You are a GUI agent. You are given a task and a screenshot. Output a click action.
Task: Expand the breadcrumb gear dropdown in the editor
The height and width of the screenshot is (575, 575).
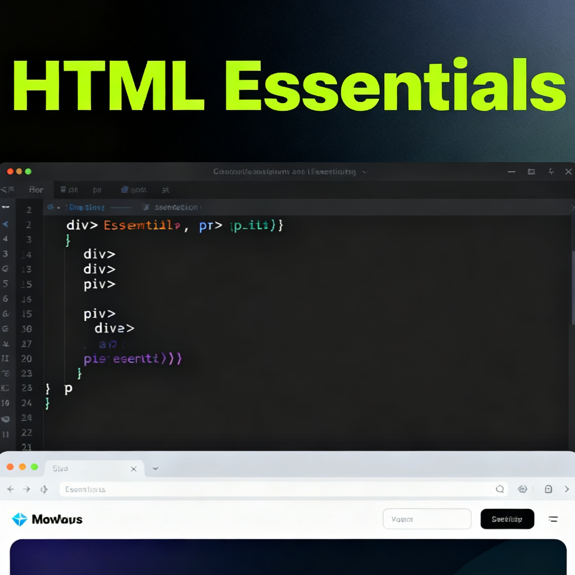[x=53, y=207]
